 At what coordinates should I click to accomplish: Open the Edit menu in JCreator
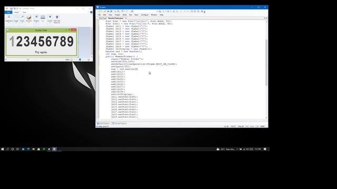(105, 15)
